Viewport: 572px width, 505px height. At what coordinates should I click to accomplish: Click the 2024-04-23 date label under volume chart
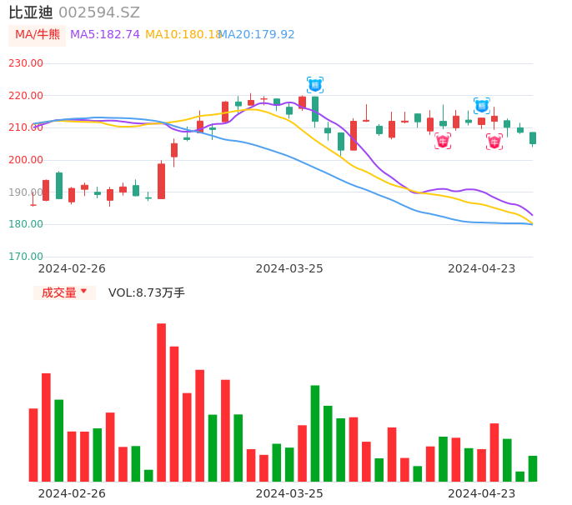(482, 493)
